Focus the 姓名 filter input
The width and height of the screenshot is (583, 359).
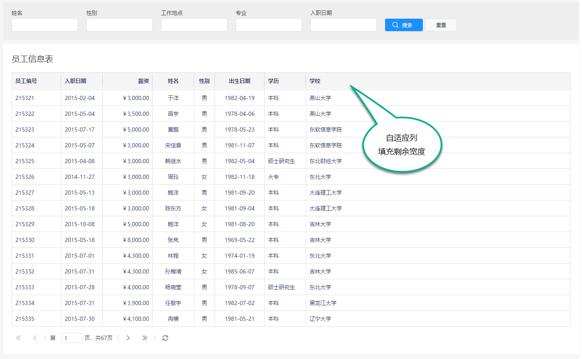(x=45, y=25)
